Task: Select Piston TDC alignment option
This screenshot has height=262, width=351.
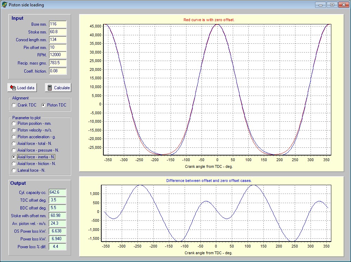Action: [x=44, y=105]
